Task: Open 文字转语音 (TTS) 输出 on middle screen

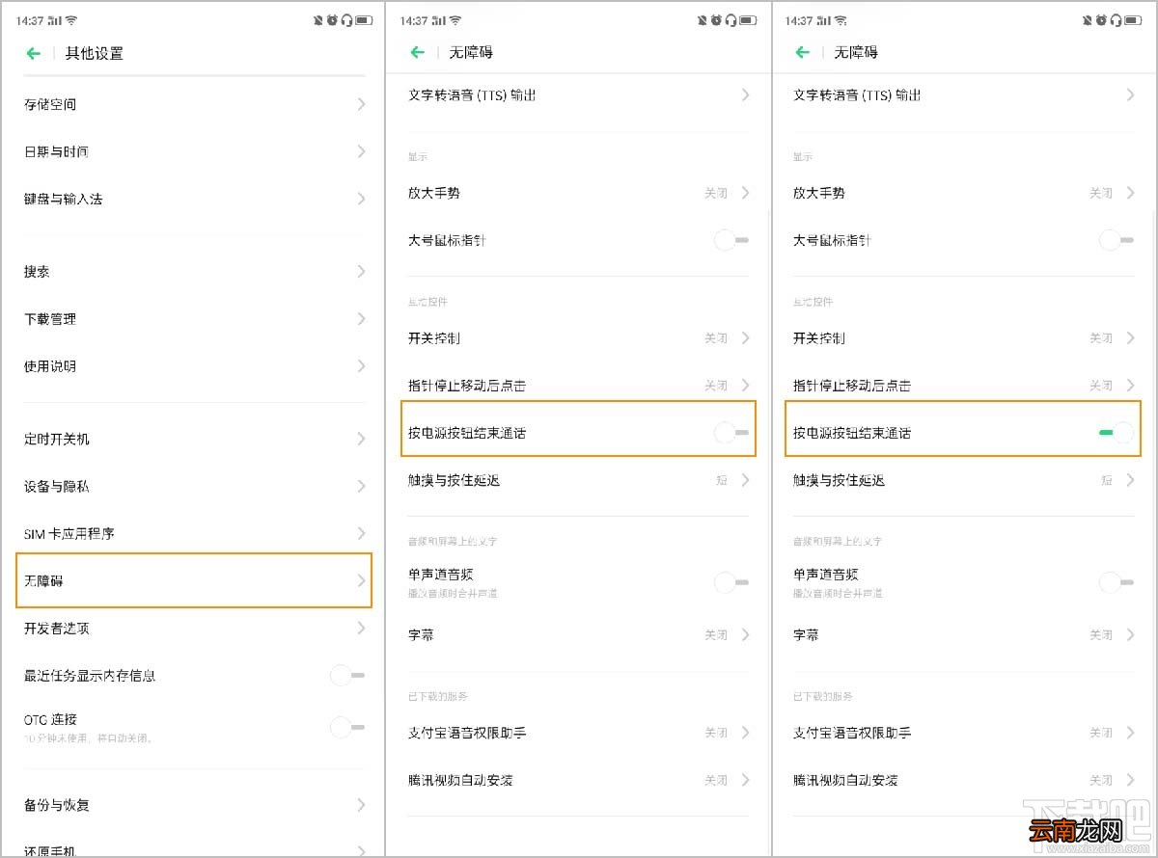Action: click(x=578, y=94)
